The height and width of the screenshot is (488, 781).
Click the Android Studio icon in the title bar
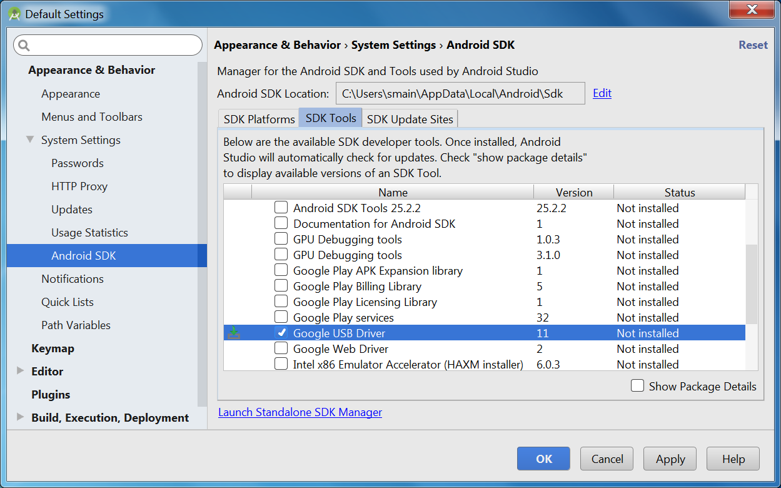(14, 13)
